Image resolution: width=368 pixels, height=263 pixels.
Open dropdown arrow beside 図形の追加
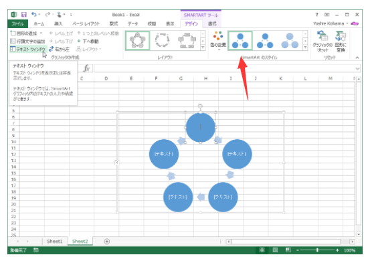[x=41, y=33]
